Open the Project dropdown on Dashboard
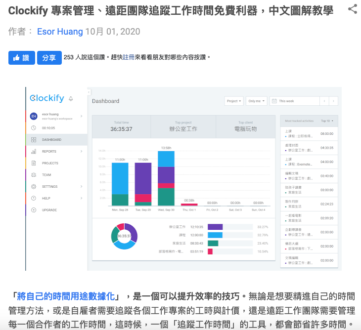 click(234, 101)
